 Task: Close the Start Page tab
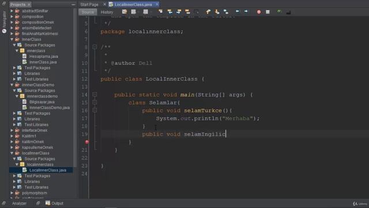[104, 4]
